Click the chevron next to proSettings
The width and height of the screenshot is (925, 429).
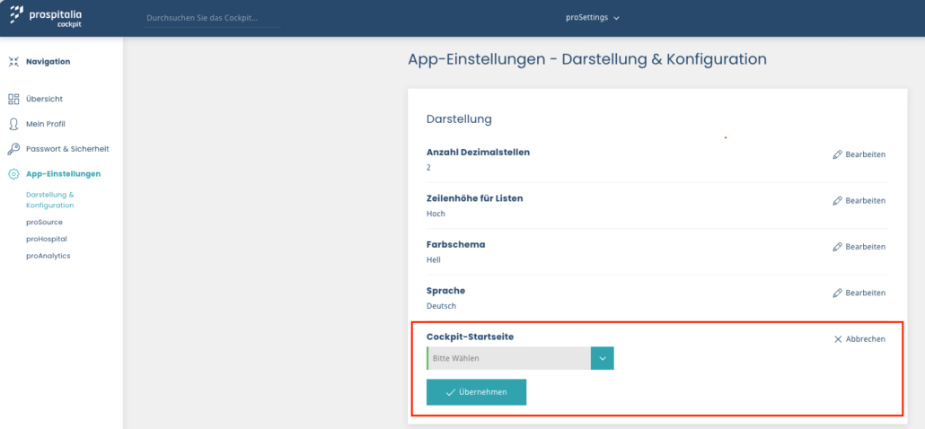click(x=616, y=18)
